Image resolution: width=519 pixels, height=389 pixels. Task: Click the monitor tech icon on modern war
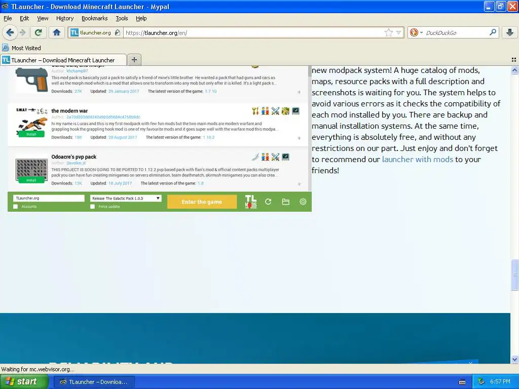point(295,111)
